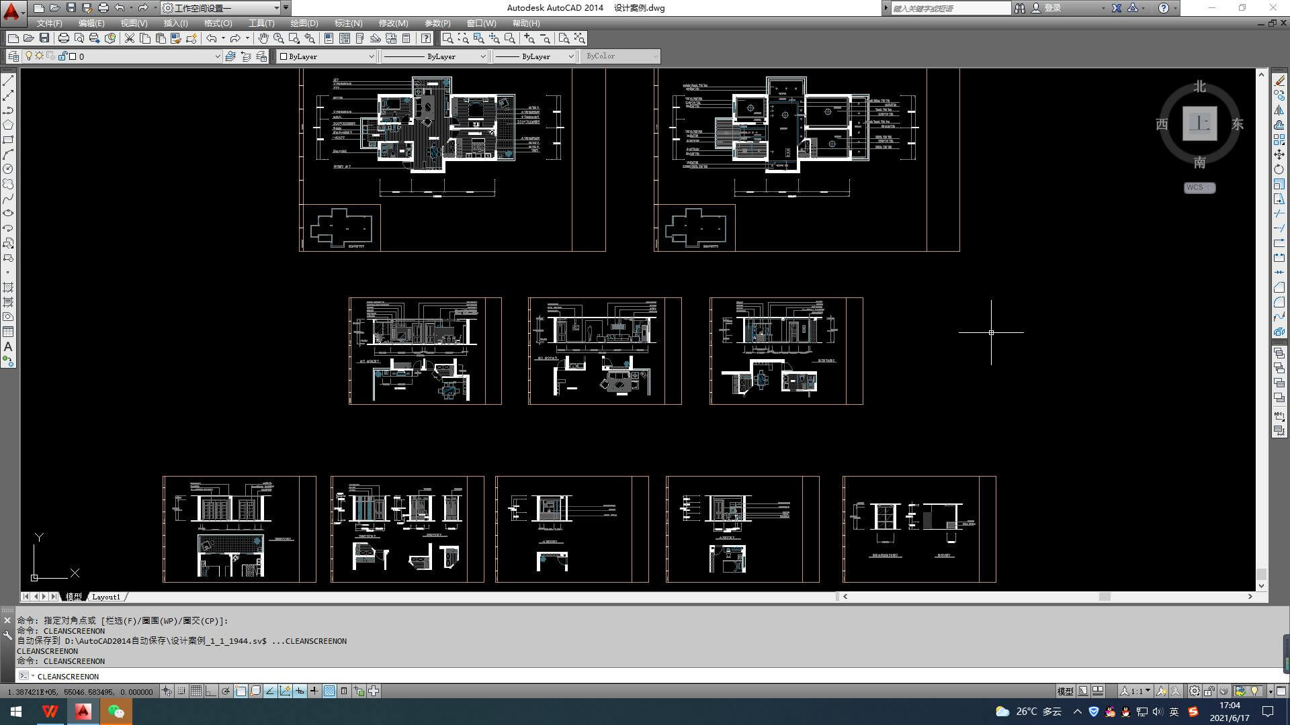The width and height of the screenshot is (1290, 725).
Task: Expand the undo history dropdown arrow
Action: (x=223, y=38)
